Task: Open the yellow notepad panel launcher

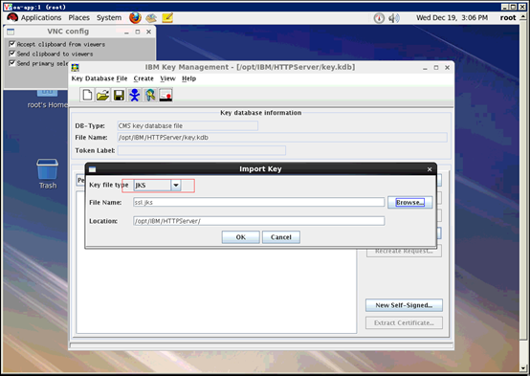Action: [x=167, y=17]
